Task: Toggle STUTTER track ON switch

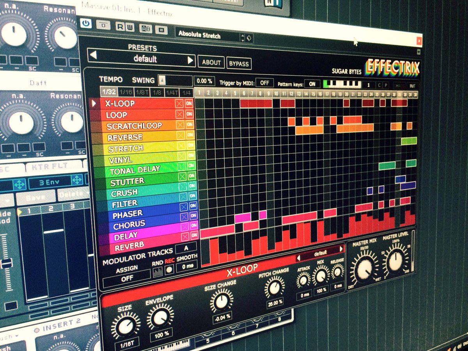Action: click(192, 176)
